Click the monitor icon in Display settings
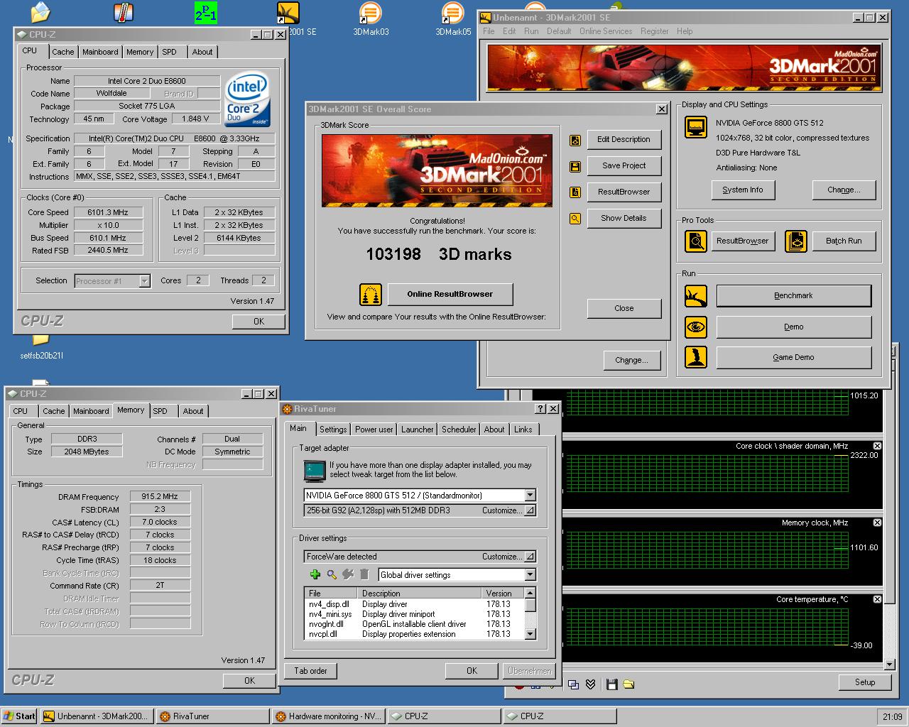Screen dimensions: 909x727 pyautogui.click(x=696, y=128)
